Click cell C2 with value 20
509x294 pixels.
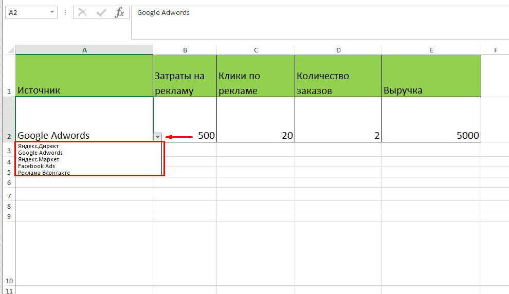pyautogui.click(x=256, y=119)
